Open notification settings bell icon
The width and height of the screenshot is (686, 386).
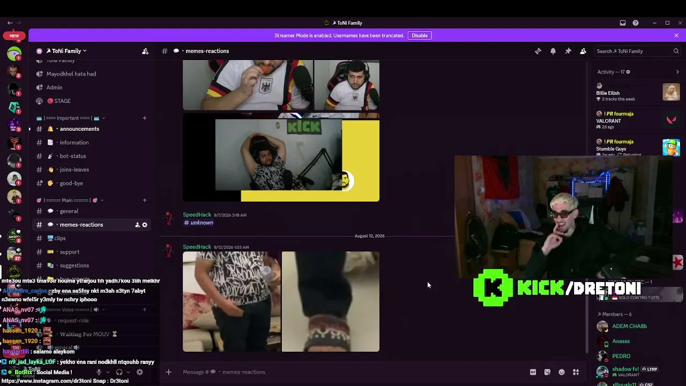553,51
